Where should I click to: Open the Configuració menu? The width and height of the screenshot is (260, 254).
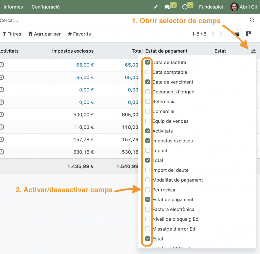pos(45,7)
